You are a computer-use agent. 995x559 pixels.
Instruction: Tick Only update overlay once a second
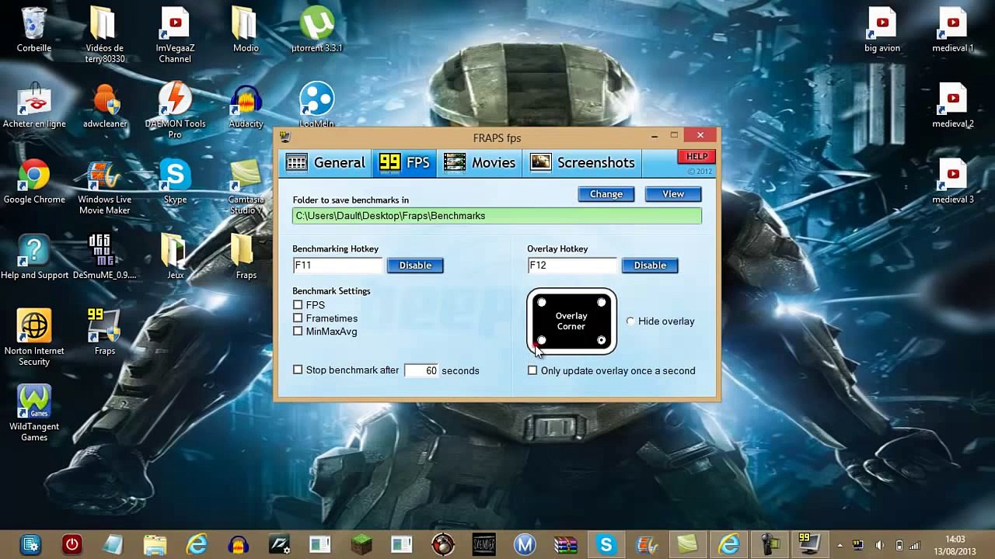tap(532, 371)
